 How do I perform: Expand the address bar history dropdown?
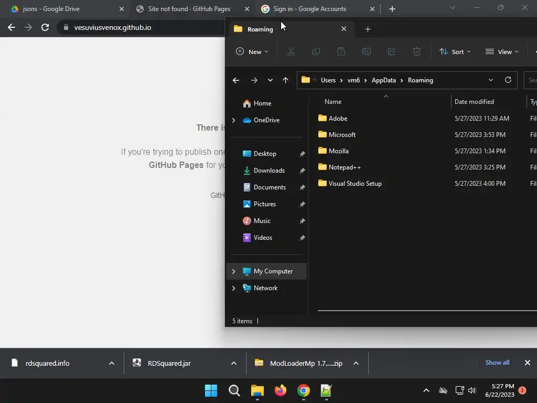[x=491, y=80]
